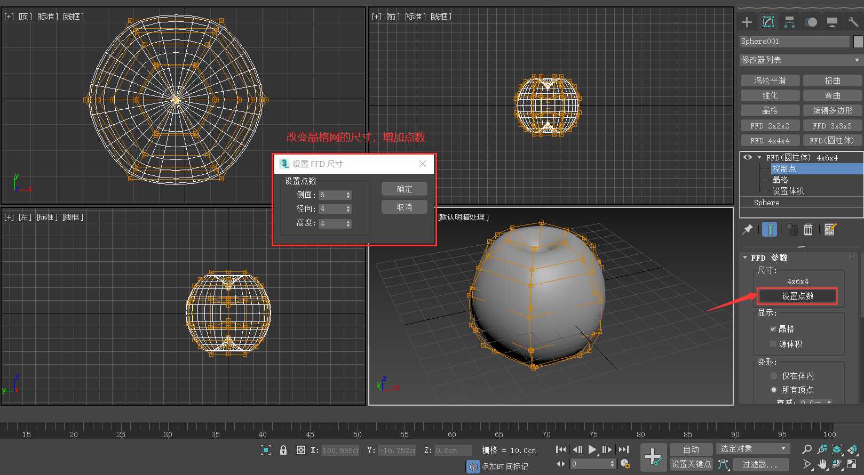Toggle Show End Result icon
This screenshot has width=864, height=475.
pyautogui.click(x=770, y=229)
